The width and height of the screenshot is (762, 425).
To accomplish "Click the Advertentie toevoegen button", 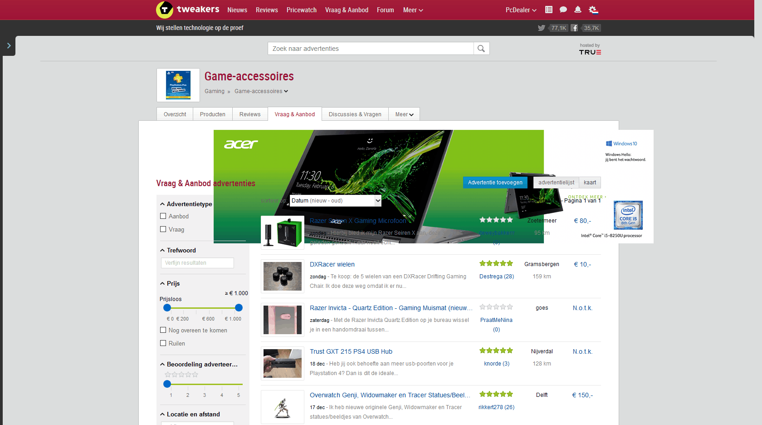I will 495,183.
